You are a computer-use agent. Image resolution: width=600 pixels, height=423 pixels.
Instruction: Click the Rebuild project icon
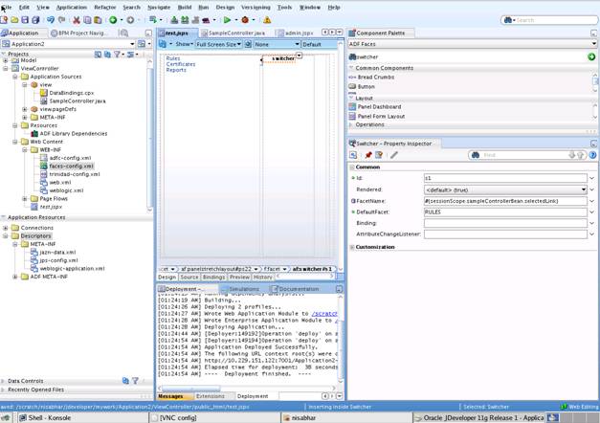coord(185,20)
